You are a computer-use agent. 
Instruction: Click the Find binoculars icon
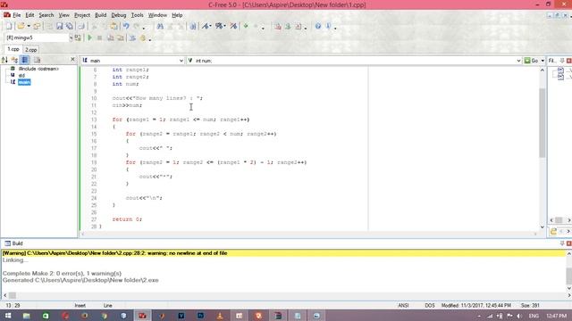coord(160,26)
